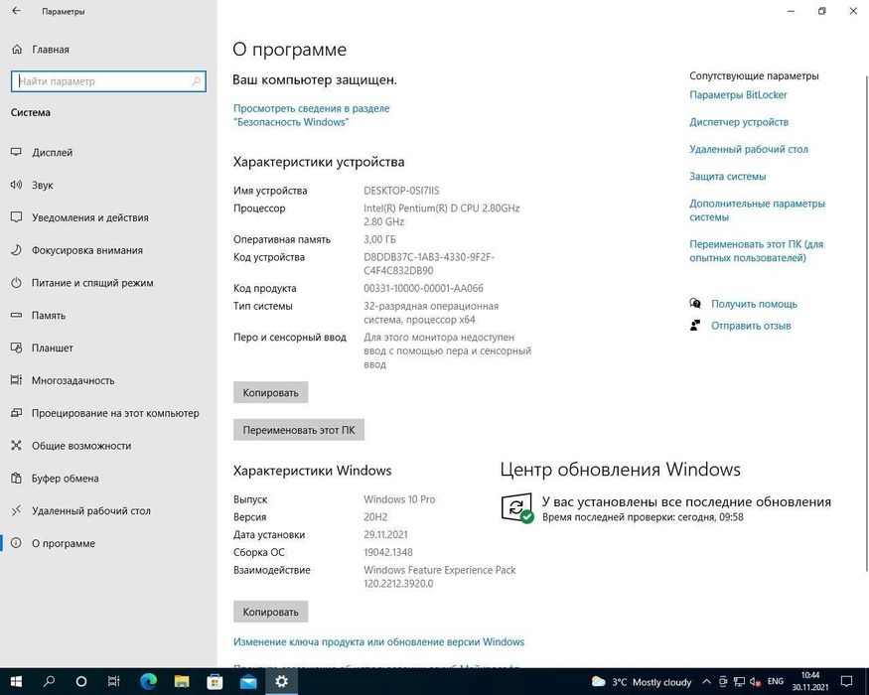Open Защита системы link

728,177
